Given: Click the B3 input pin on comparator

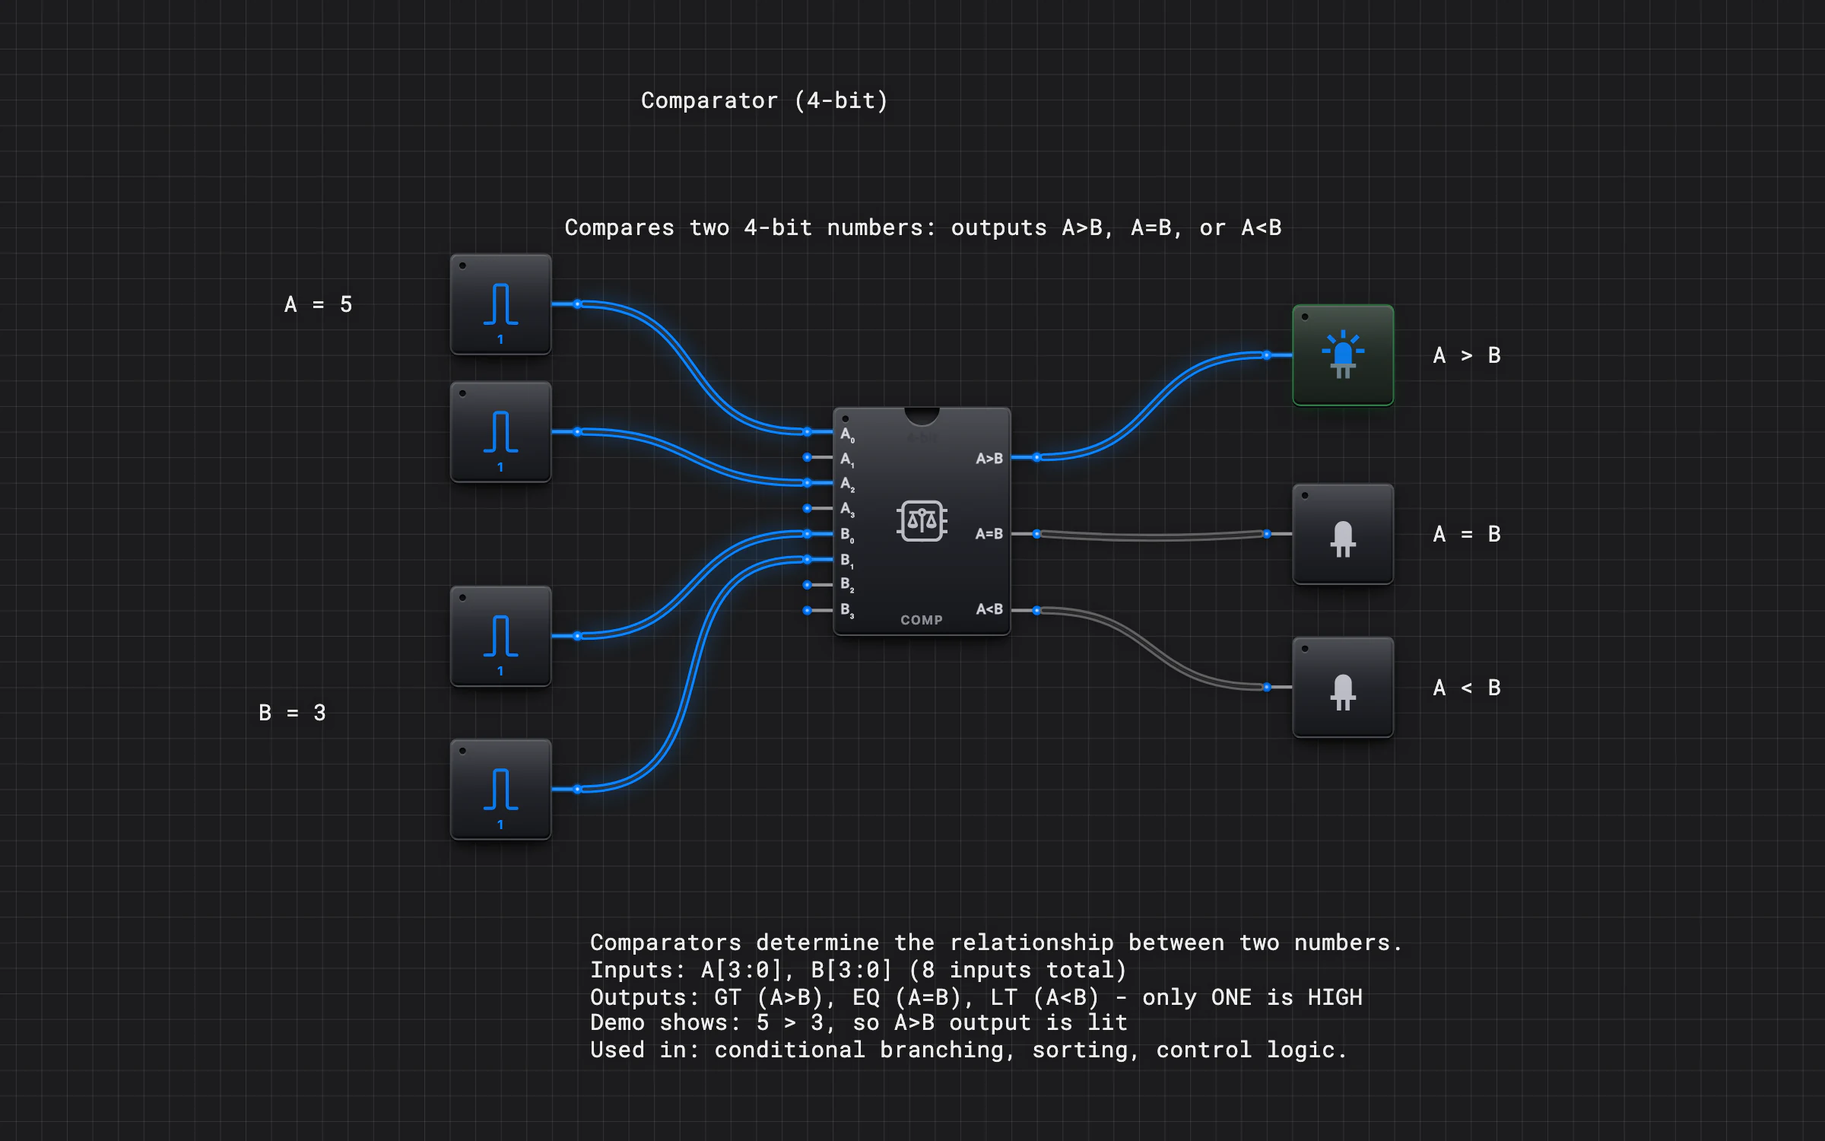Looking at the screenshot, I should pyautogui.click(x=808, y=611).
